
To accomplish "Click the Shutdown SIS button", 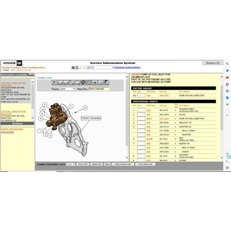I will (213, 63).
